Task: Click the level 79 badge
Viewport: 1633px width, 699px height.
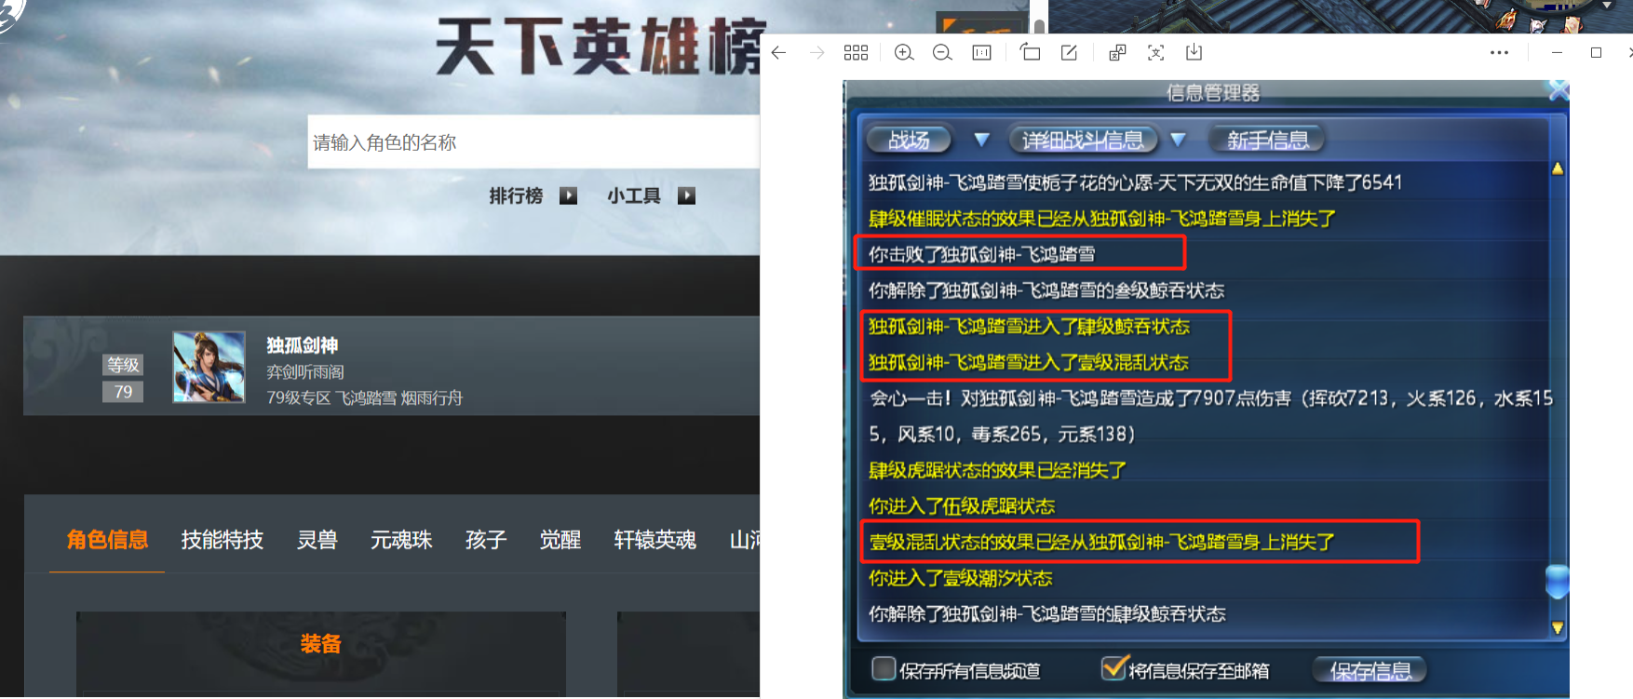Action: click(123, 392)
